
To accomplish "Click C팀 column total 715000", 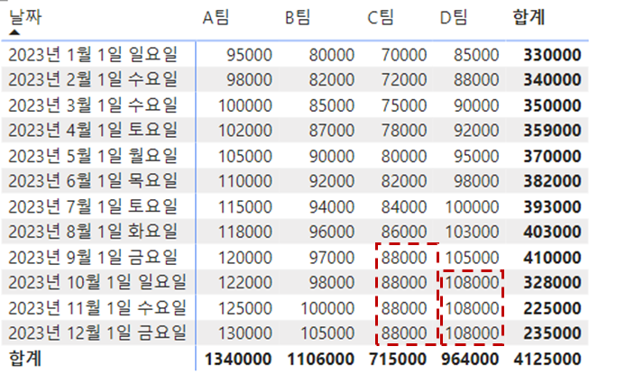I will (x=398, y=360).
